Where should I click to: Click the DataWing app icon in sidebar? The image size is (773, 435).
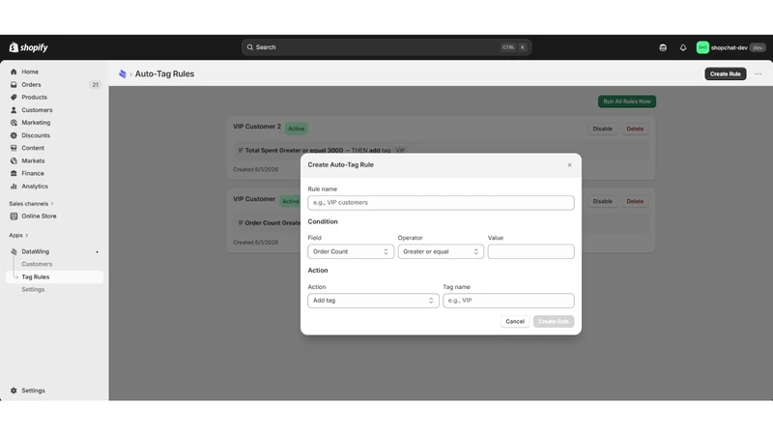(14, 251)
